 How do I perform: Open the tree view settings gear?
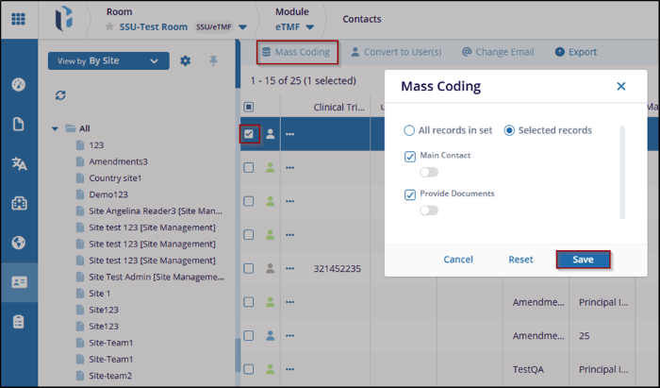coord(186,61)
